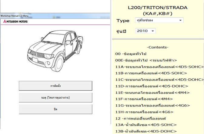Open chapter 11F 4M4 engine overhaul

(x=144, y=99)
